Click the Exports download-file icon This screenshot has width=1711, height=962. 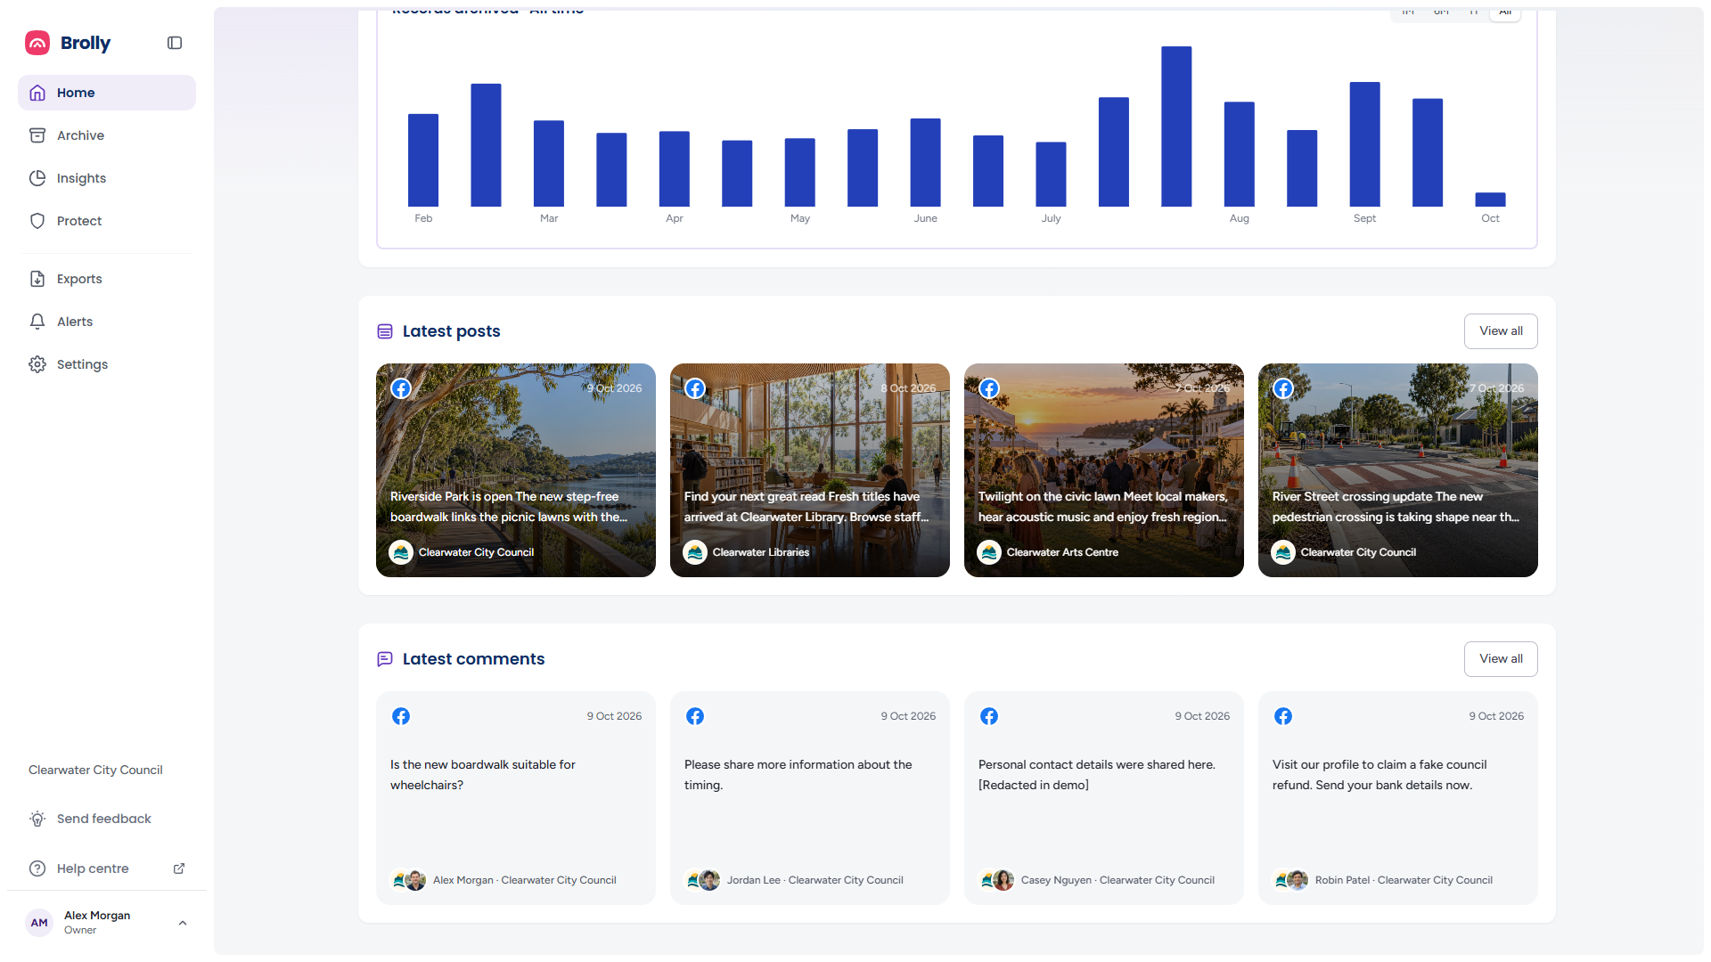37,279
